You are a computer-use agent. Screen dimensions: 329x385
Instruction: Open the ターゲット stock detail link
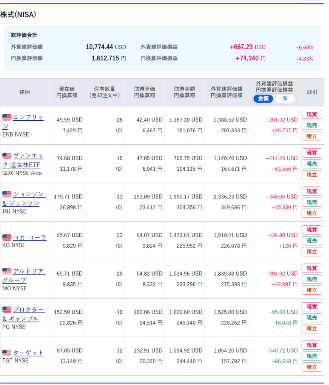click(x=29, y=353)
